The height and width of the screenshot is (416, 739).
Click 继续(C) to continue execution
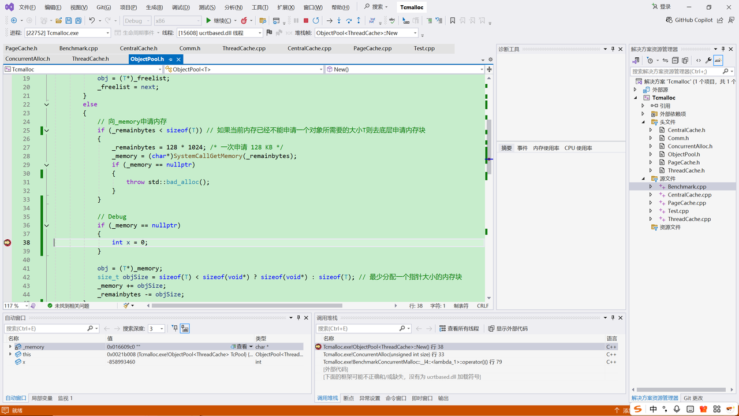(x=219, y=21)
